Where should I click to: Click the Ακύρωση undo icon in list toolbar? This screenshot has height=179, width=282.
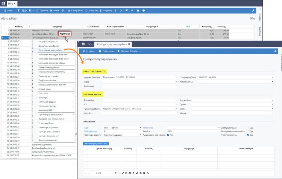click(x=87, y=11)
